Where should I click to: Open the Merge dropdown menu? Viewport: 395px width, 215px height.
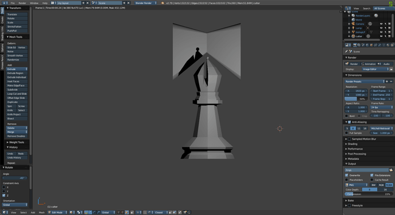pos(17,132)
